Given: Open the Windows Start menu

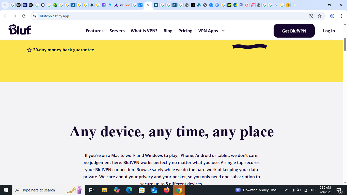Looking at the screenshot, I should 6,190.
